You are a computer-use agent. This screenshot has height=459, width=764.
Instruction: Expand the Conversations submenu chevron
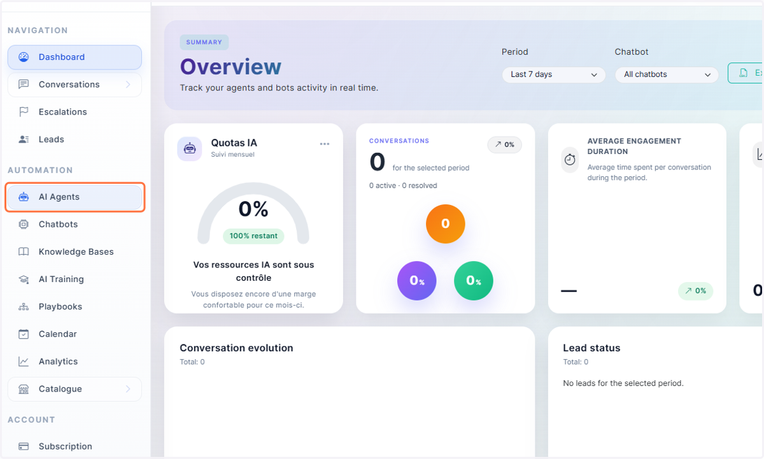click(128, 84)
